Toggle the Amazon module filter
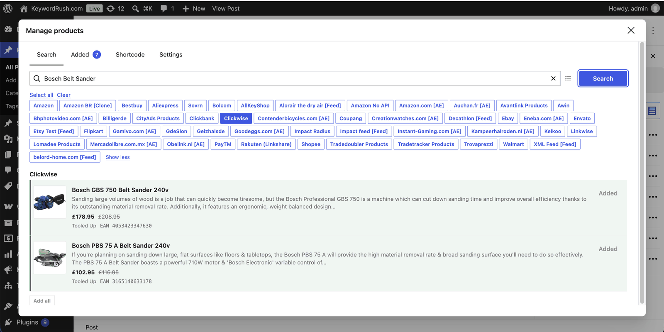The height and width of the screenshot is (332, 664). tap(44, 105)
